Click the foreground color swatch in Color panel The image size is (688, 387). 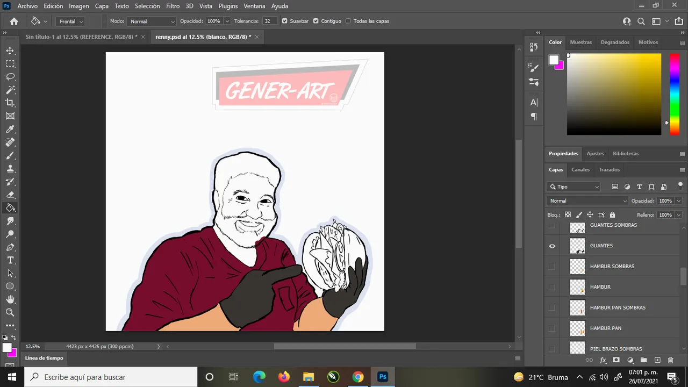pos(554,60)
